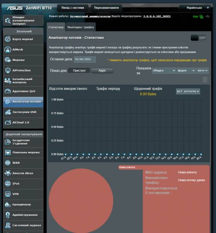The image size is (216, 233).
Task: Open the Карта мережі network map icon
Action: pos(8,39)
